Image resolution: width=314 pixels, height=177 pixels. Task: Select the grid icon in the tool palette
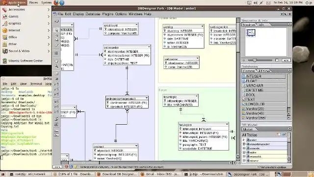point(57,53)
